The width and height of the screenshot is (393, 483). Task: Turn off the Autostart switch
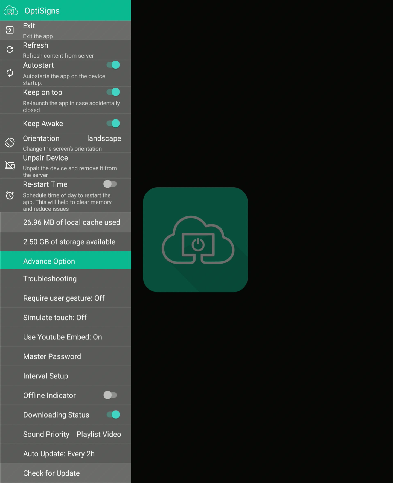[x=113, y=65]
